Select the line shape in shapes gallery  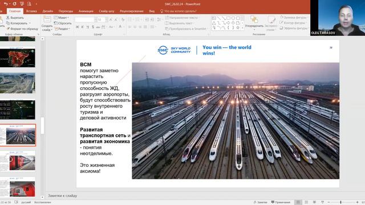218,18
